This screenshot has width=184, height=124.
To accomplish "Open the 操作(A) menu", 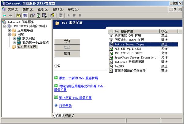I will 28,9.
